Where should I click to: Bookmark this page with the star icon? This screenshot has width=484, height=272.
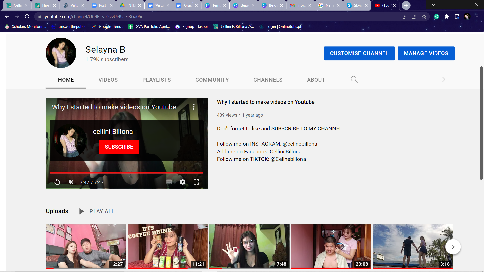tap(424, 17)
